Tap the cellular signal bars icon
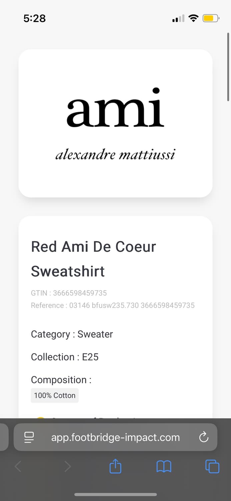 [x=178, y=19]
